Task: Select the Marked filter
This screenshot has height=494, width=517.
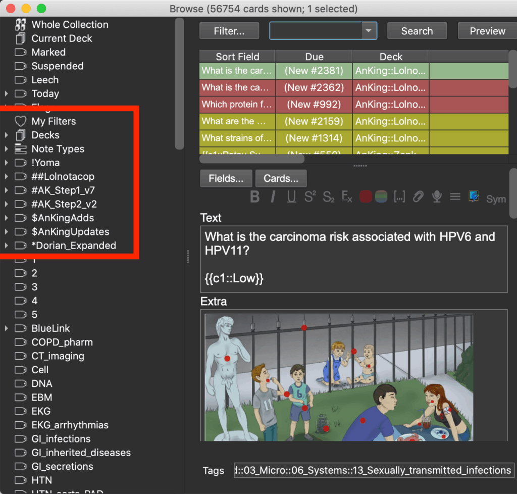Action: (48, 52)
